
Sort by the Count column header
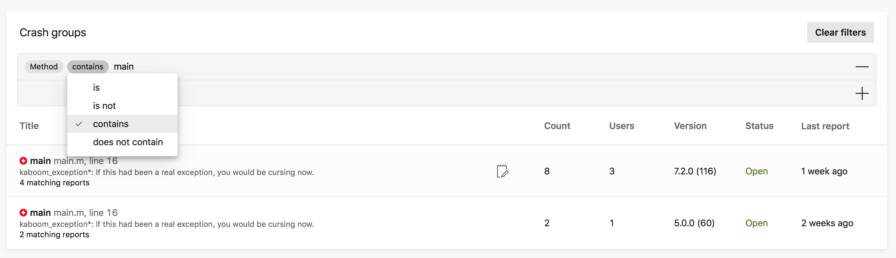(557, 126)
